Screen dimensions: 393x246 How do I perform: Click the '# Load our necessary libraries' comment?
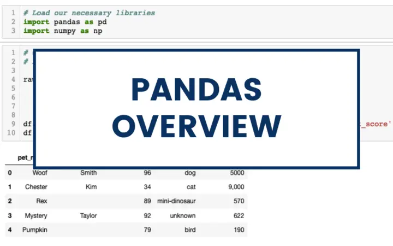(x=89, y=13)
